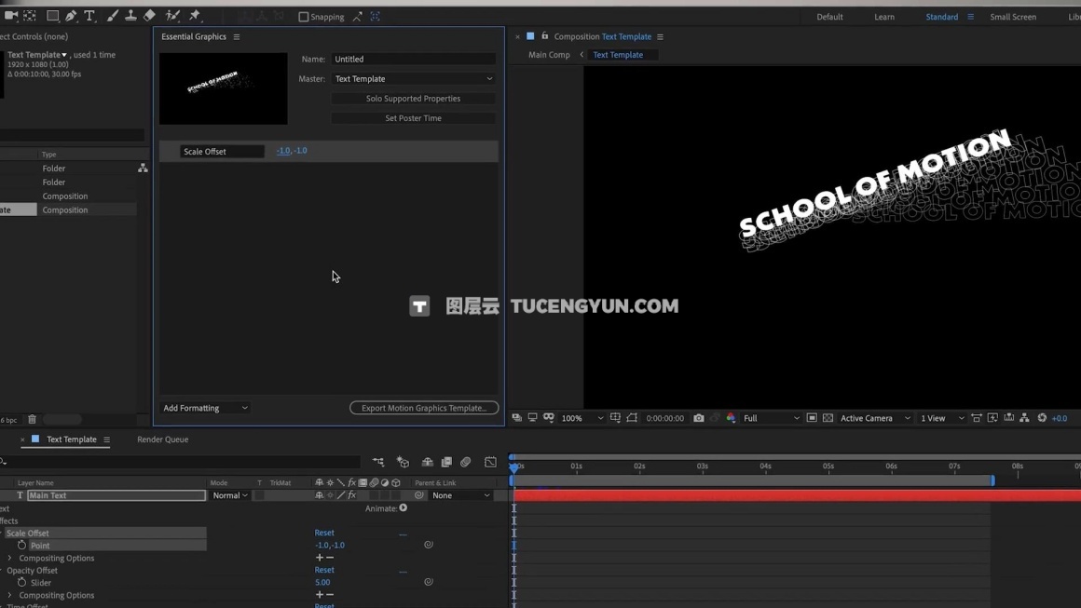The height and width of the screenshot is (608, 1081).
Task: Toggle Transparency Grid in viewer
Action: (828, 418)
